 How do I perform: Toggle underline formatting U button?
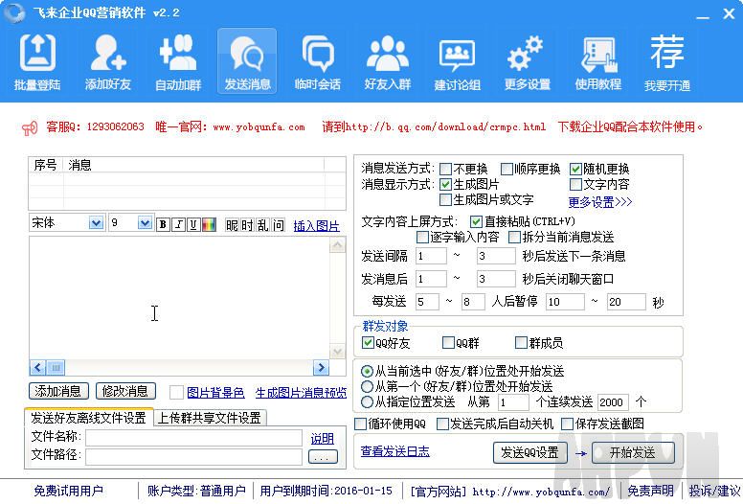(x=193, y=224)
